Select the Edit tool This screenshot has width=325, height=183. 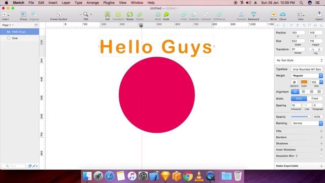coord(107,14)
